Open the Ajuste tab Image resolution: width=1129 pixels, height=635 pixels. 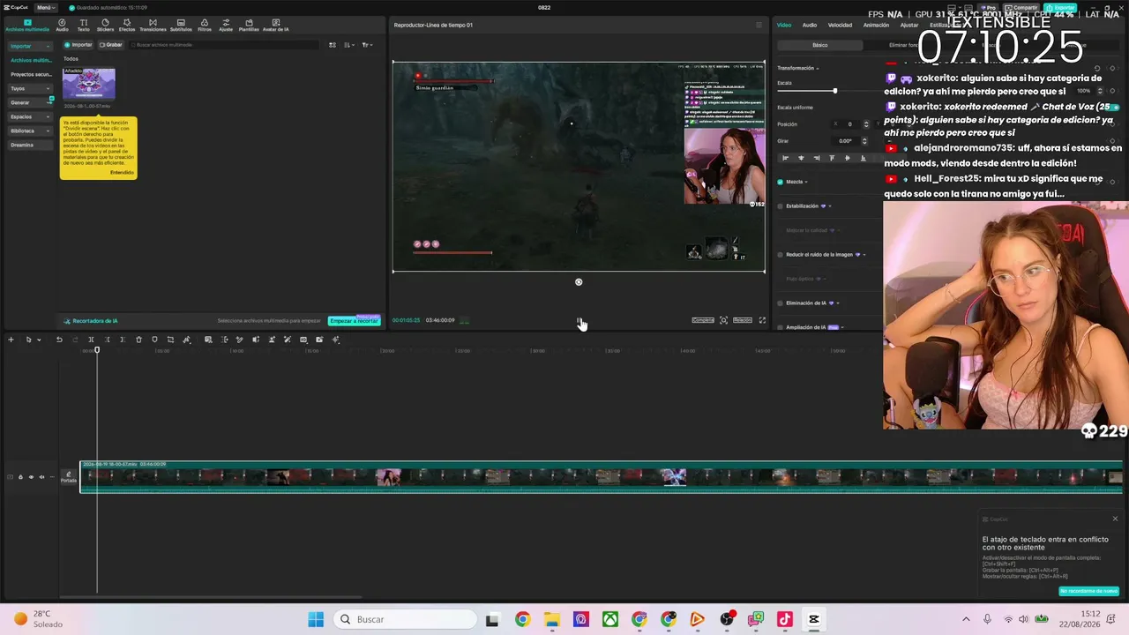(226, 26)
